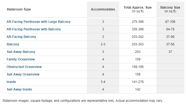Click the Accommodates column header
This screenshot has height=105, width=186.
tap(103, 9)
